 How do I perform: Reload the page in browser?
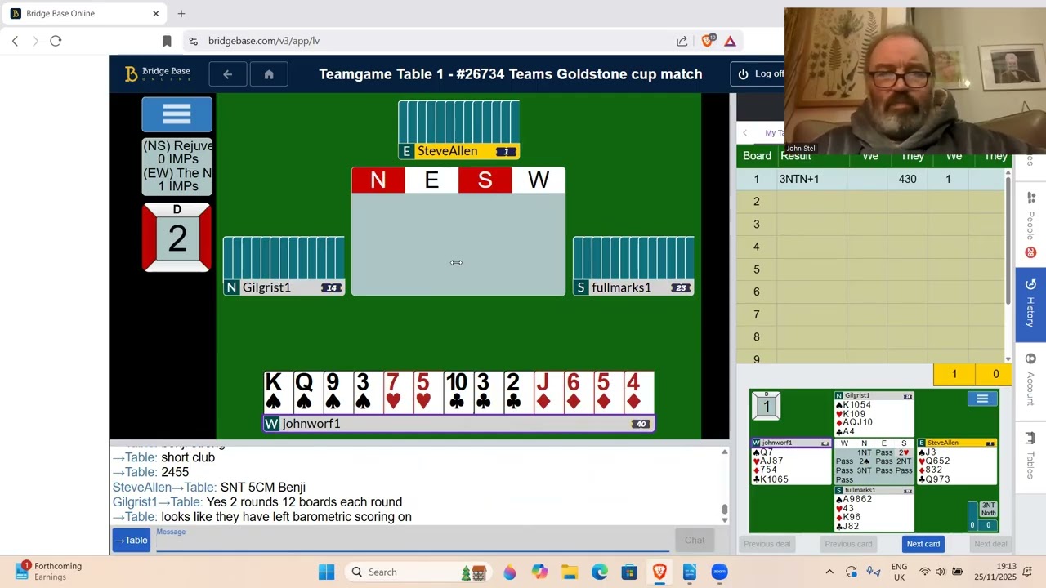click(56, 41)
